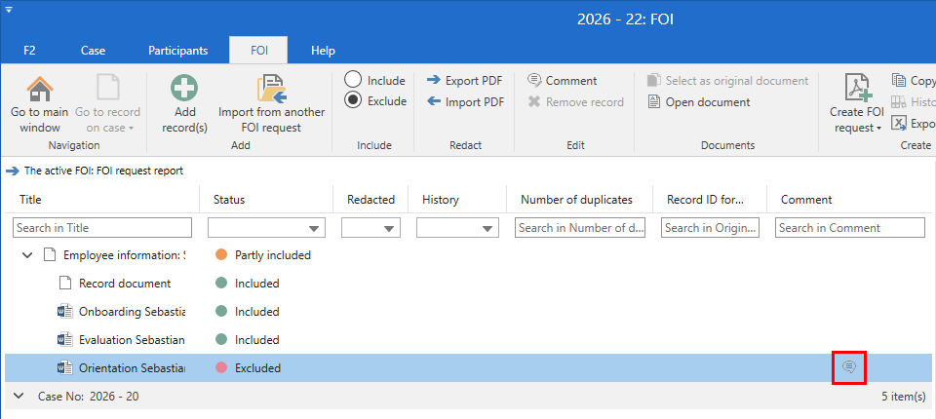Click the Number of duplicates column header
The width and height of the screenshot is (936, 419).
[x=576, y=200]
